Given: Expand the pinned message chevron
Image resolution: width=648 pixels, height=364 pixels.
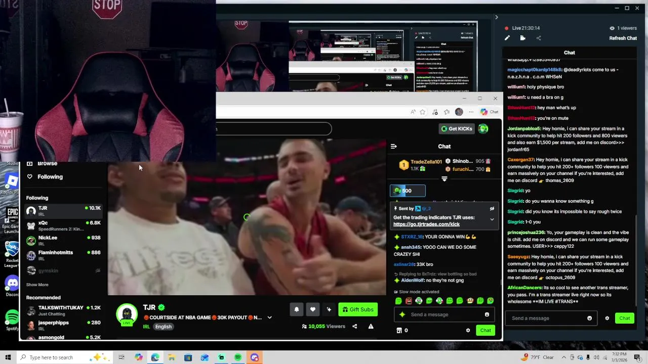Looking at the screenshot, I should click(x=492, y=219).
